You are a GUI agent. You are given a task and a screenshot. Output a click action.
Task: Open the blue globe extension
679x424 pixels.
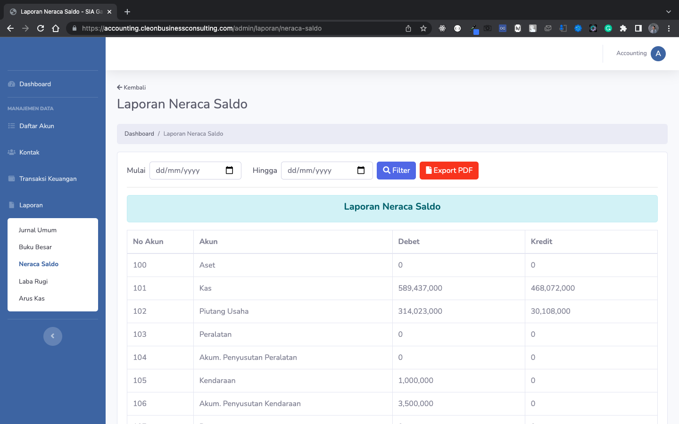578,28
